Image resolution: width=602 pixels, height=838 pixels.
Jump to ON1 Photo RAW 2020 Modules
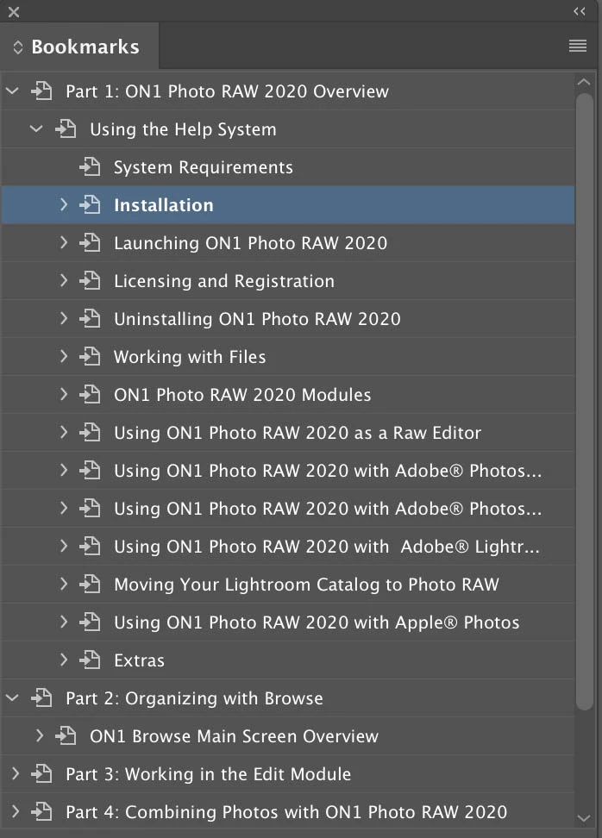tap(242, 395)
